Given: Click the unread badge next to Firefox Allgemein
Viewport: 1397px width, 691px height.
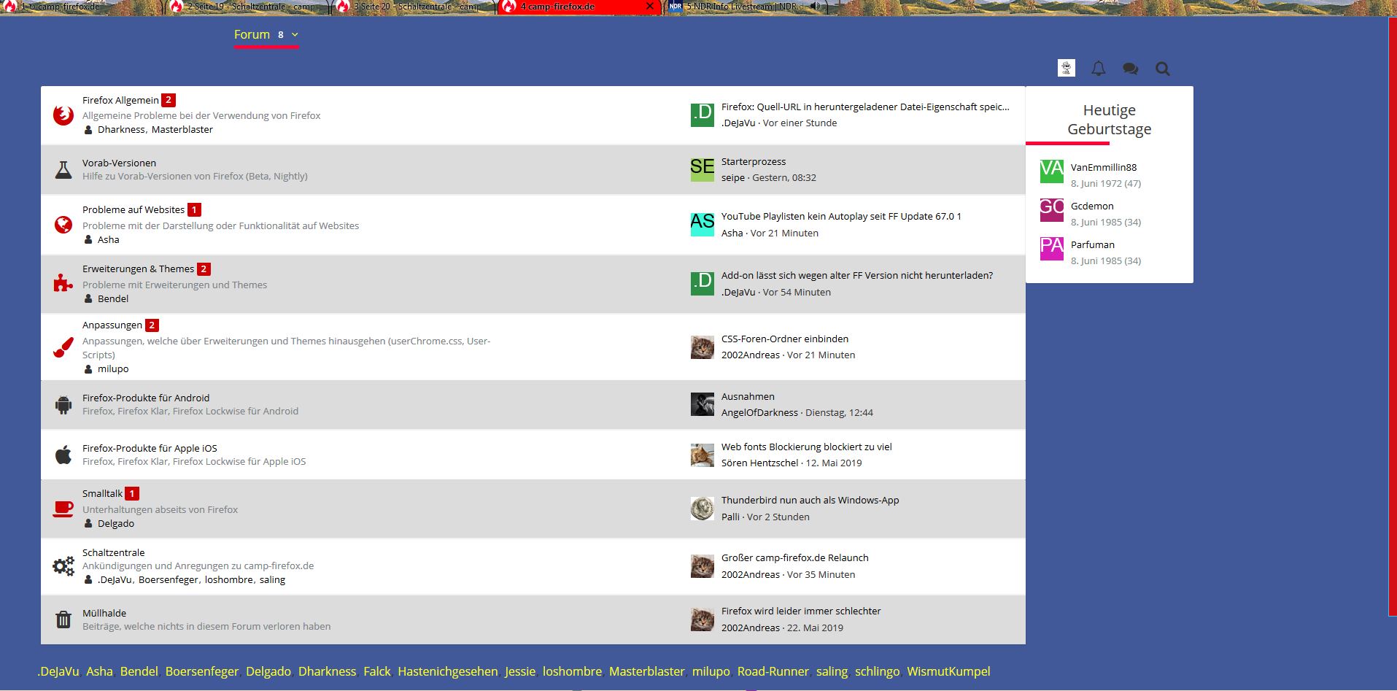Looking at the screenshot, I should 169,100.
